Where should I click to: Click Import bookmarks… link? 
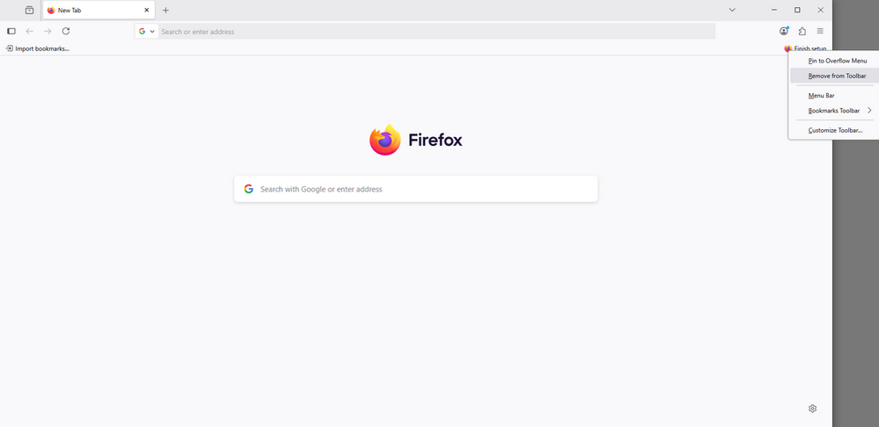coord(38,48)
